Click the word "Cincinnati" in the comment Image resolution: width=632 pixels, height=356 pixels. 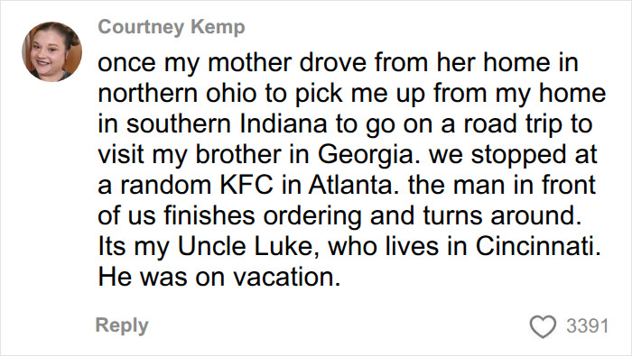[538, 246]
